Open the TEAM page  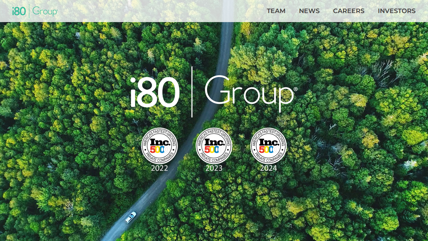(276, 11)
